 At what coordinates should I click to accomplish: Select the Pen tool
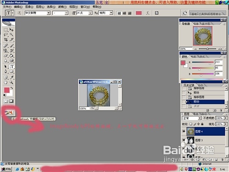tap(5, 72)
